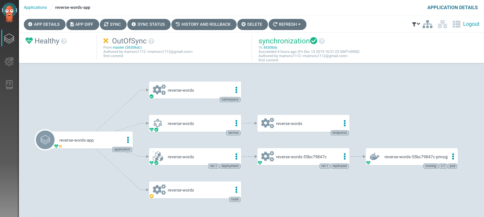Screen dimensions: 484x217
Task: Open the filter dropdown chevron
Action: click(x=417, y=24)
